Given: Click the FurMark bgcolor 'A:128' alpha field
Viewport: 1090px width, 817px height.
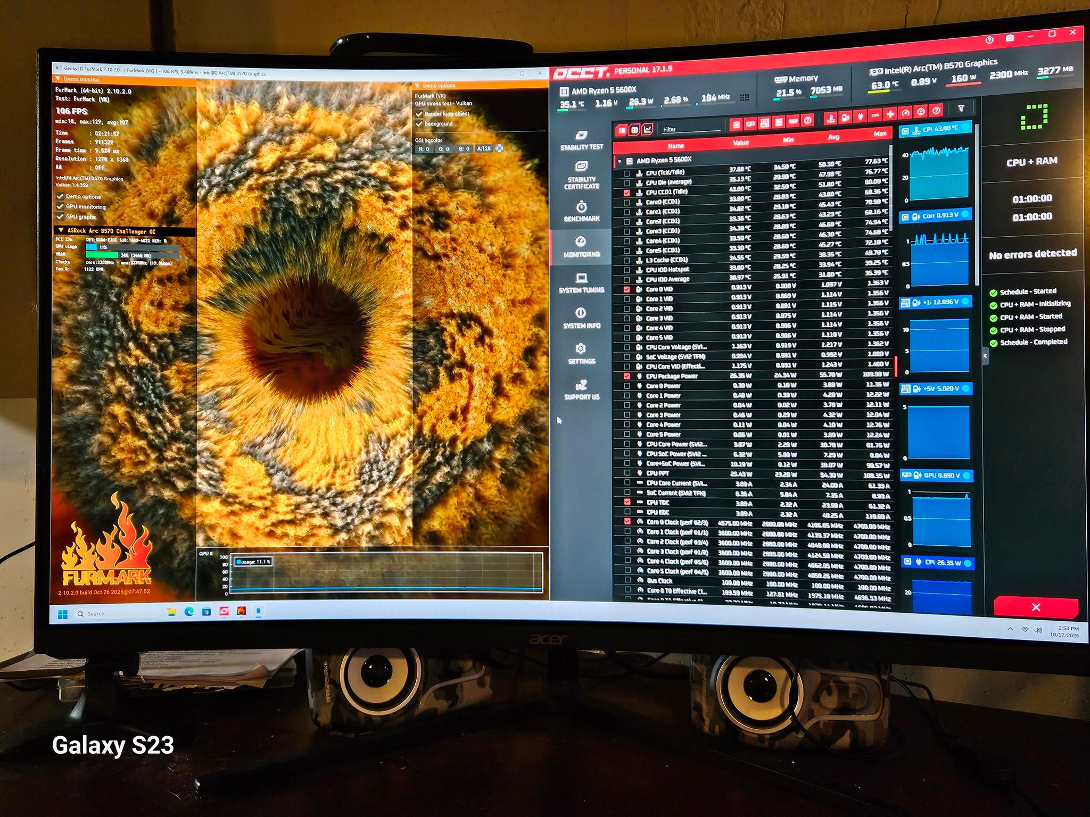Looking at the screenshot, I should (483, 148).
